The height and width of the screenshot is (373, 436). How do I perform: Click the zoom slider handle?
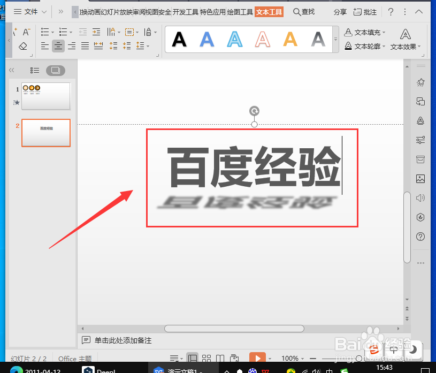[x=359, y=359]
